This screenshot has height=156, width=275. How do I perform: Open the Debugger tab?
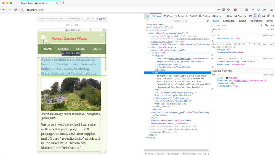179,16
